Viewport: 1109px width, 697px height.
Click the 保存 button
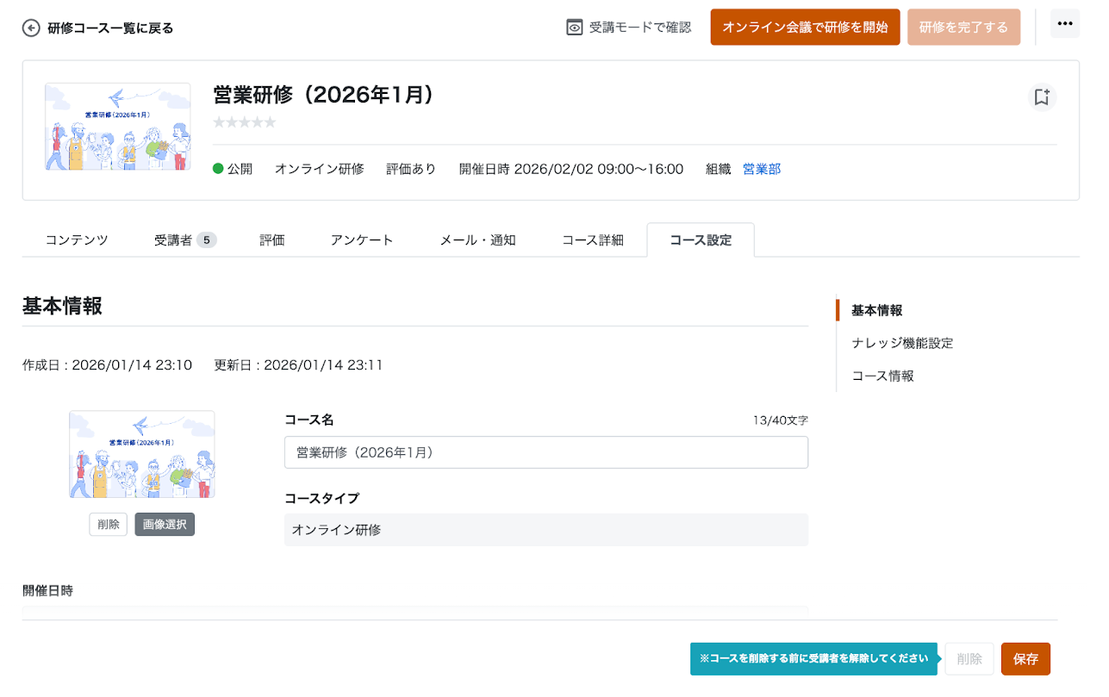pos(1025,659)
